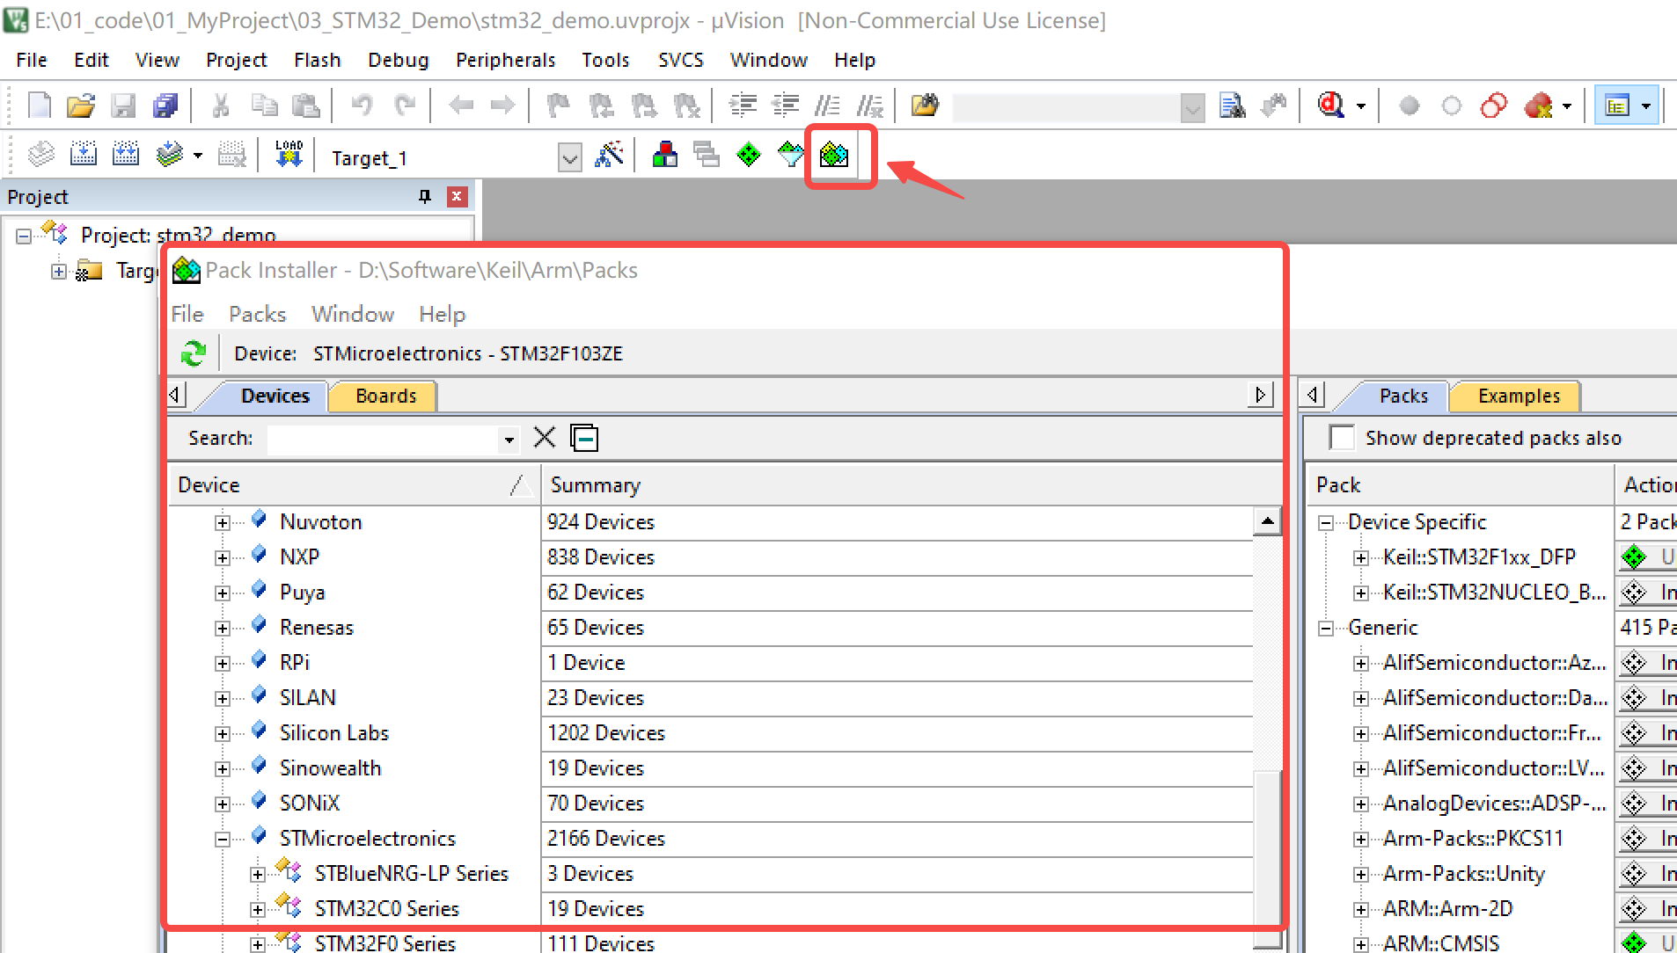Click the Kill All Breakpoints icon
The height and width of the screenshot is (953, 1677).
tap(1539, 105)
